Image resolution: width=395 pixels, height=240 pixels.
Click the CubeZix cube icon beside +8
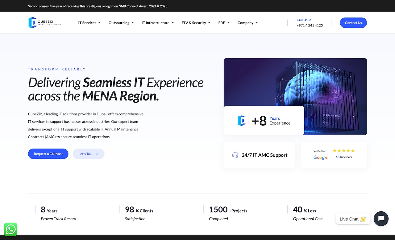(x=242, y=121)
